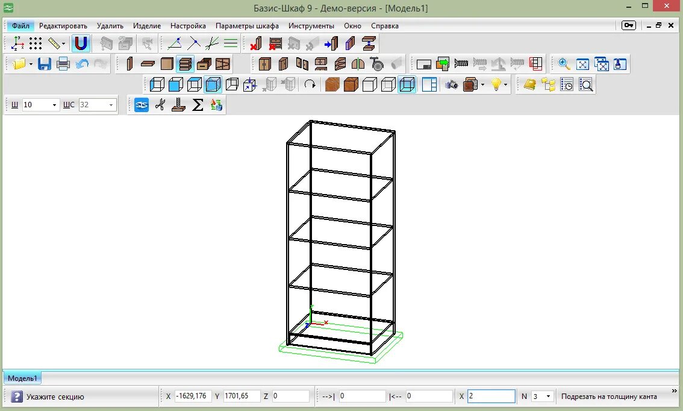Click the purple edged panel icon

350,43
